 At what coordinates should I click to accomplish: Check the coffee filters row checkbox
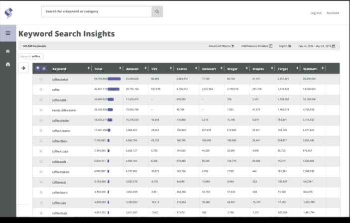pos(41,141)
